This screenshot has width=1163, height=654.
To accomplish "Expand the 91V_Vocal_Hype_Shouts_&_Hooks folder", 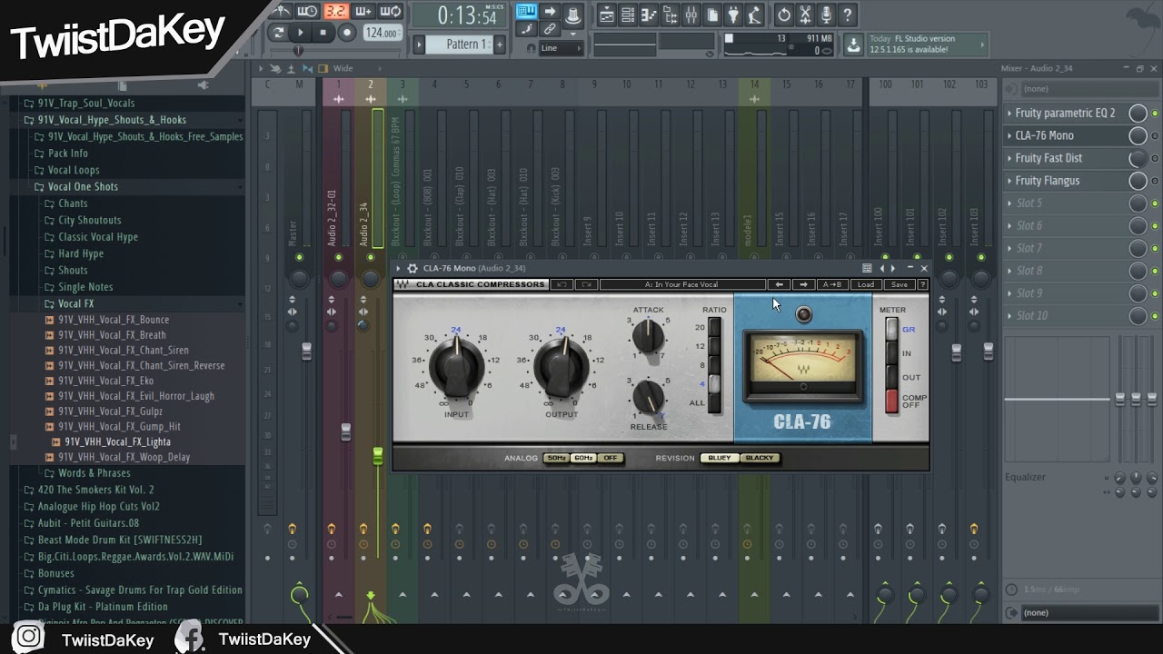I will pos(112,120).
